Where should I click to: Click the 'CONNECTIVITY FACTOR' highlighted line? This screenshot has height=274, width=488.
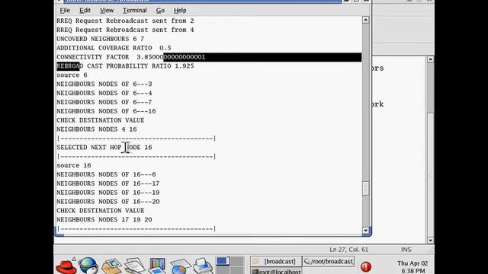click(x=209, y=57)
